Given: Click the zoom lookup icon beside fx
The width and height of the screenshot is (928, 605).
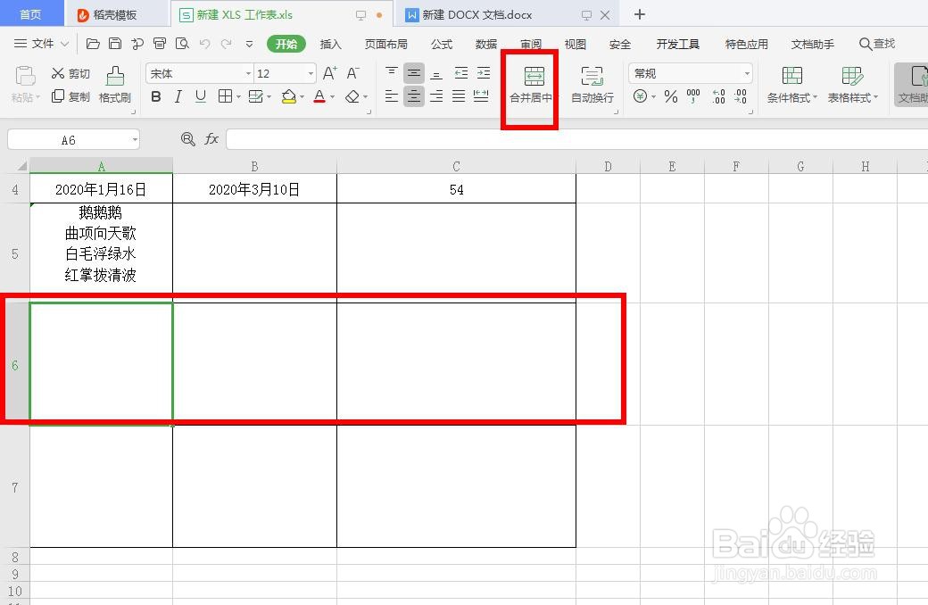Looking at the screenshot, I should coord(187,139).
